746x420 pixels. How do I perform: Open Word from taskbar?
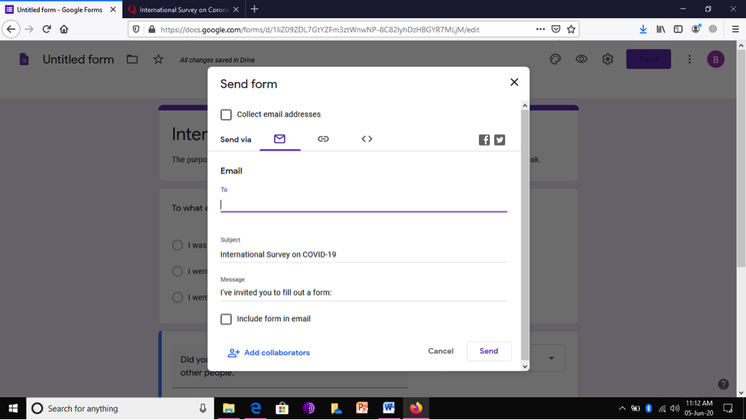coord(389,409)
